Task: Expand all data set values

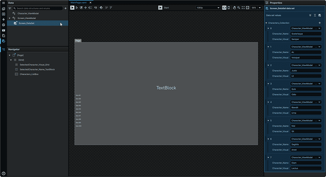Action: (310, 15)
